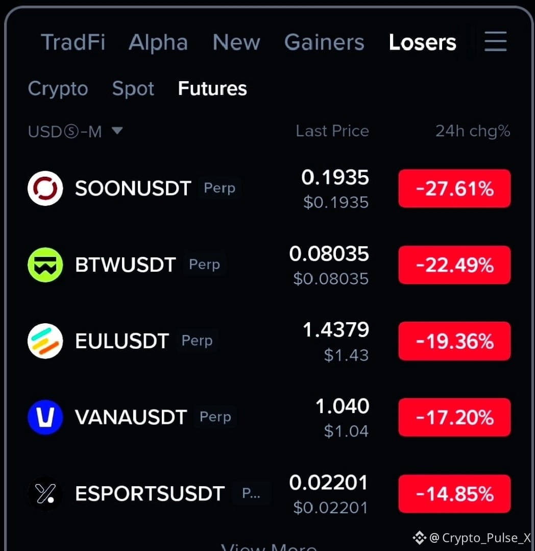Viewport: 535px width, 551px height.
Task: Select the Gainers tab
Action: coord(324,42)
